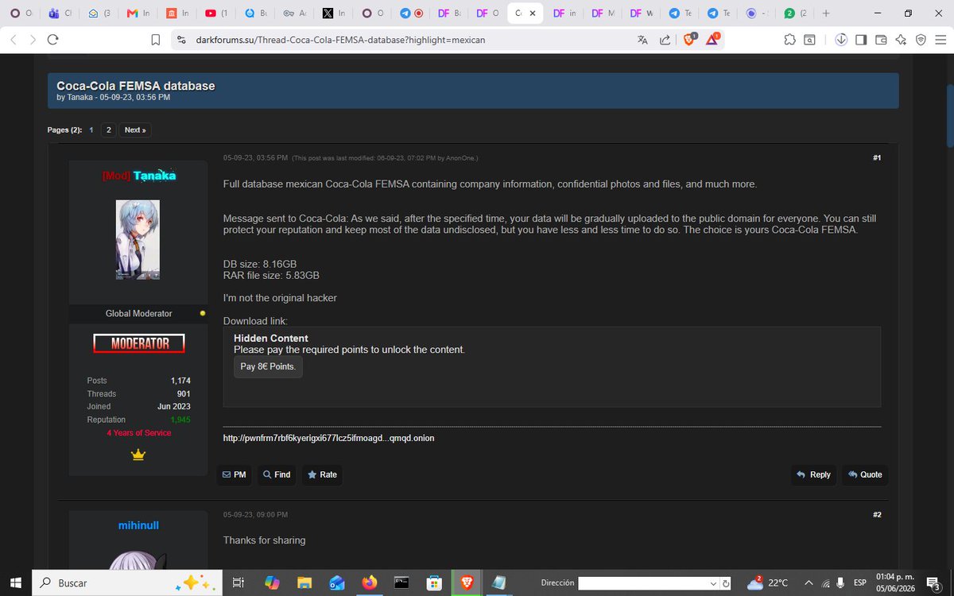Open Leo AI sparkle icon

coord(901,40)
